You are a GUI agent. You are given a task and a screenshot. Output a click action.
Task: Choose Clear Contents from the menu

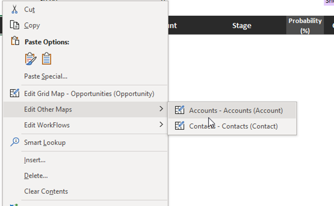point(46,191)
